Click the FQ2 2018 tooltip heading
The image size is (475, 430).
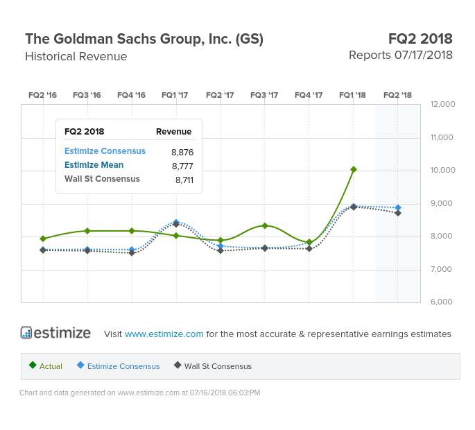point(84,132)
